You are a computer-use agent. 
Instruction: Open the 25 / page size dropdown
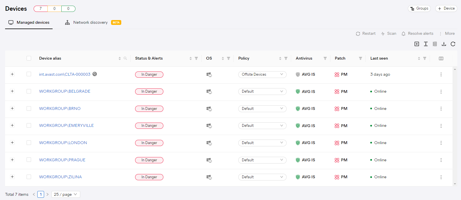pos(66,194)
